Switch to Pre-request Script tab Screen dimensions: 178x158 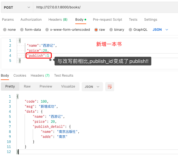click(107, 20)
